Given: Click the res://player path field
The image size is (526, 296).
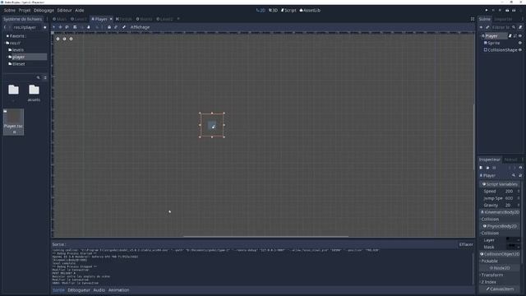Looking at the screenshot, I should 27,27.
